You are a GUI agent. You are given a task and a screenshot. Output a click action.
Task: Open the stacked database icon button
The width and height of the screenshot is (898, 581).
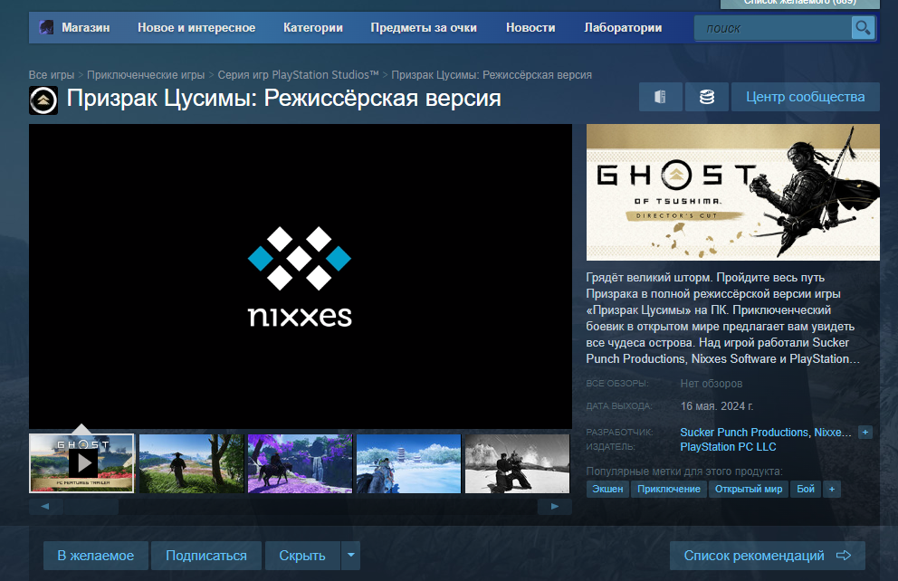(707, 97)
